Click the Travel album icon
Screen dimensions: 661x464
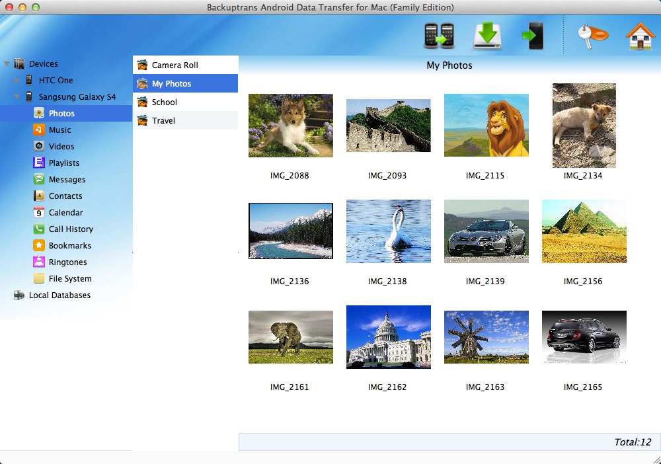click(x=143, y=120)
